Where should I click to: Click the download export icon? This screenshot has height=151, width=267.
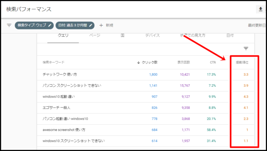[x=260, y=9]
